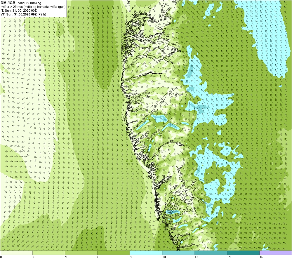Click the legend label '2'

tap(33, 257)
